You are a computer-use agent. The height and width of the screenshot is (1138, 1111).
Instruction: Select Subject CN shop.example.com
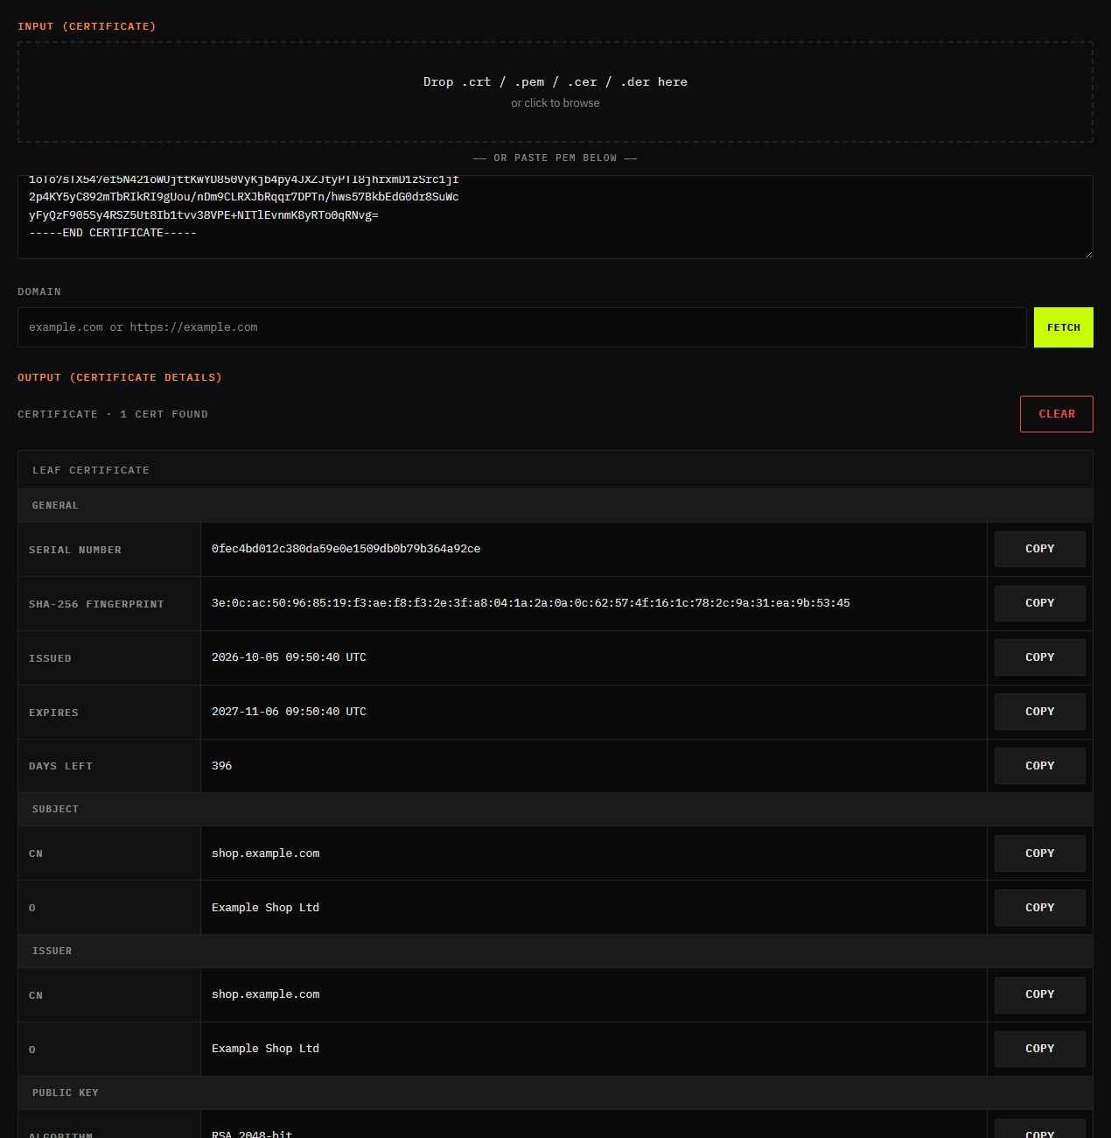point(266,853)
